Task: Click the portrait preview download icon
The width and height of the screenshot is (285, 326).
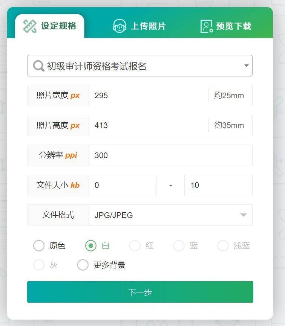Action: pyautogui.click(x=207, y=26)
